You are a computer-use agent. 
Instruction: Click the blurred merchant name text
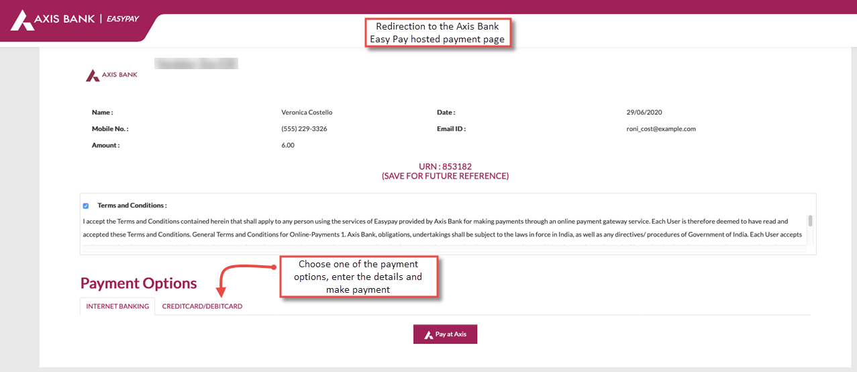click(197, 64)
